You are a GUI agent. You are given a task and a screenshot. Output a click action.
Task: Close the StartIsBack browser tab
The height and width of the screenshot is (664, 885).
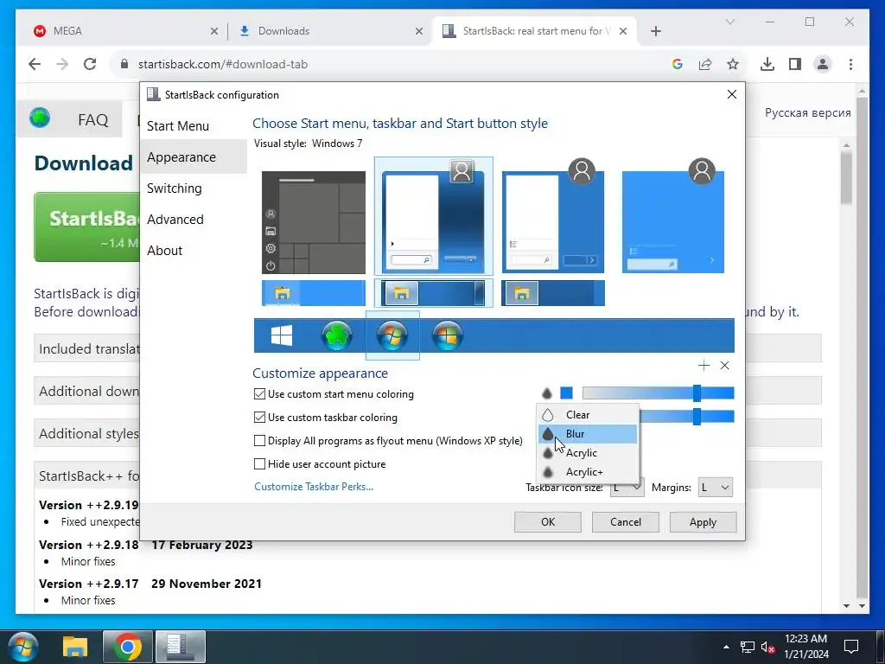(x=622, y=31)
